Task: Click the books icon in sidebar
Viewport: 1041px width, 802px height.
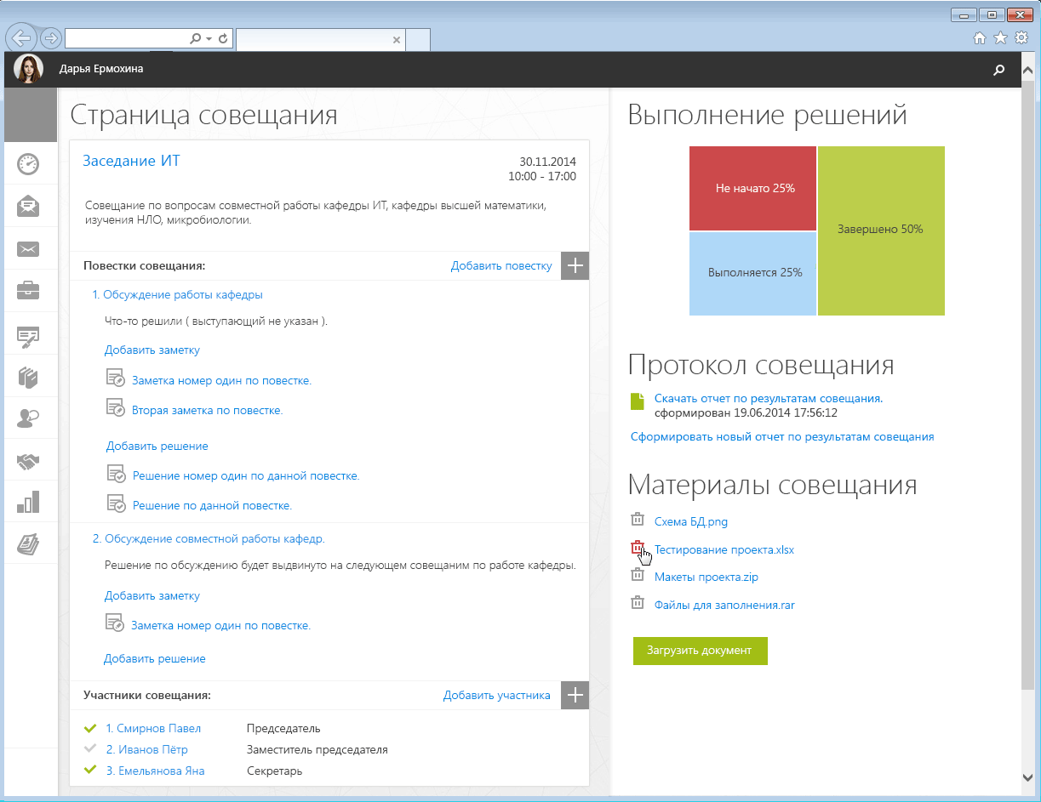Action: (28, 376)
